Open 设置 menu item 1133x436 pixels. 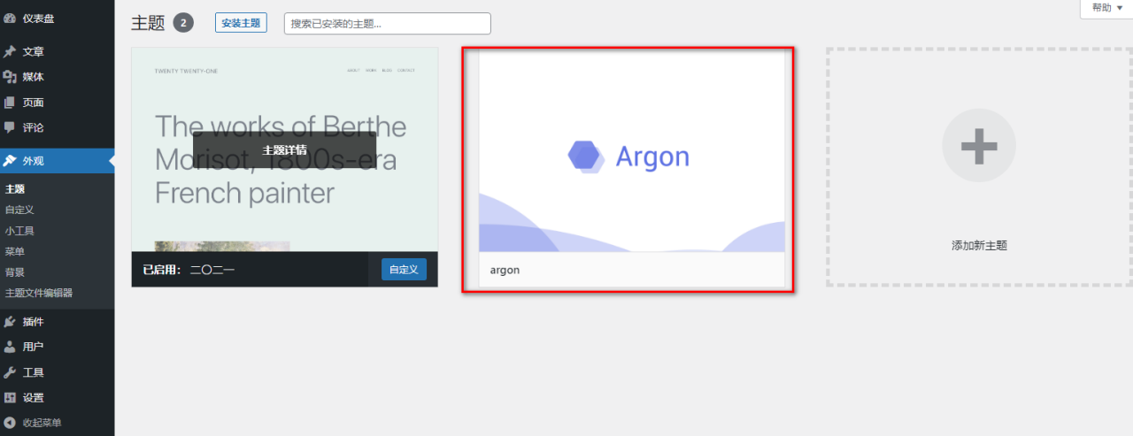(x=57, y=398)
